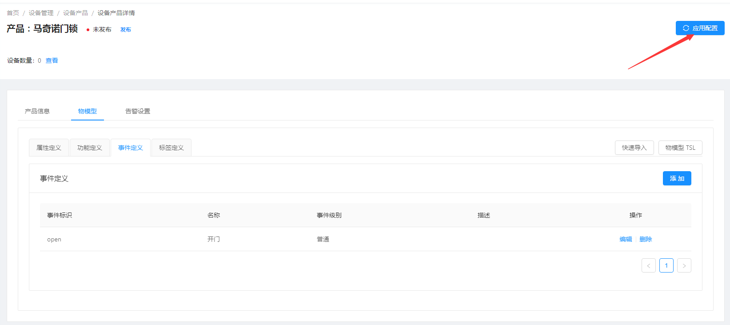Image resolution: width=730 pixels, height=325 pixels.
Task: Navigate to 设备管理 in the breadcrumb
Action: [41, 13]
